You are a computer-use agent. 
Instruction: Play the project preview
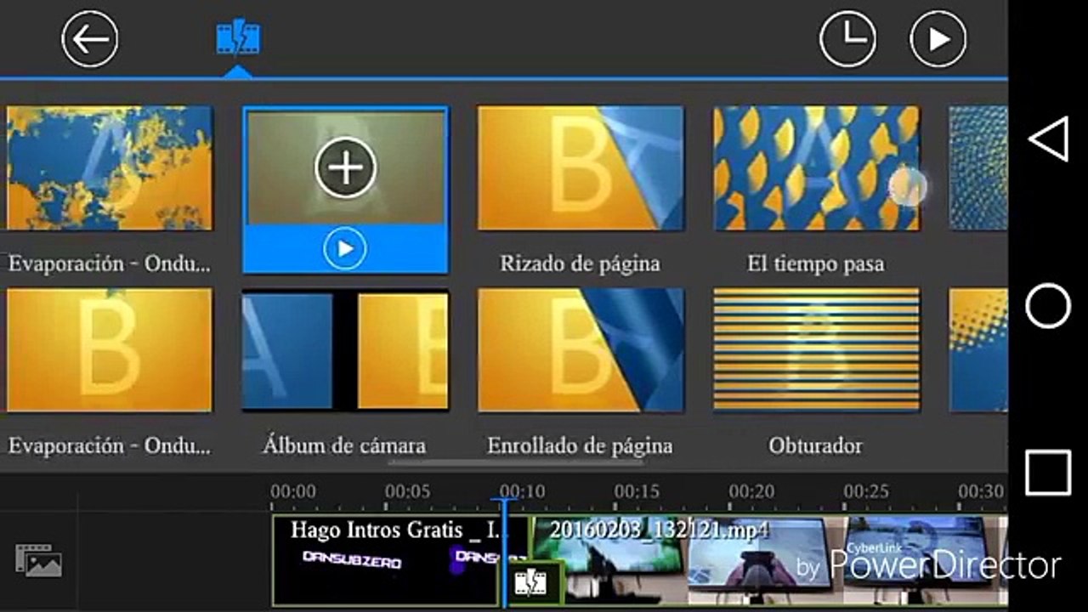(938, 39)
